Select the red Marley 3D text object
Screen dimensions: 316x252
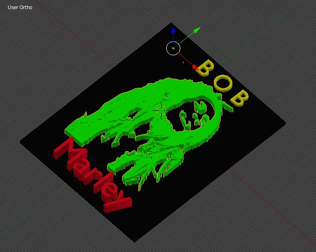(93, 175)
